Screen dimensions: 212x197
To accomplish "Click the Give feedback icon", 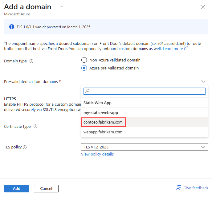I will 178,188.
